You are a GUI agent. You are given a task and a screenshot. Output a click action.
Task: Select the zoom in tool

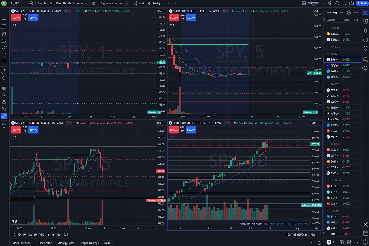coord(4,78)
